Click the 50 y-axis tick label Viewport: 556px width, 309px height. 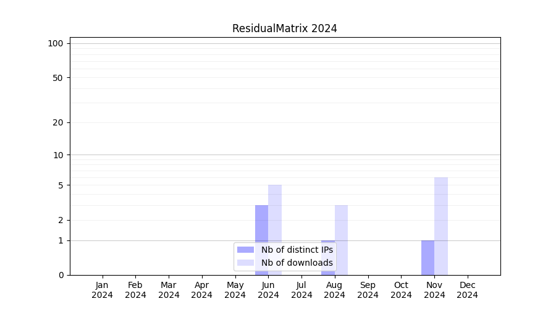[x=57, y=78]
